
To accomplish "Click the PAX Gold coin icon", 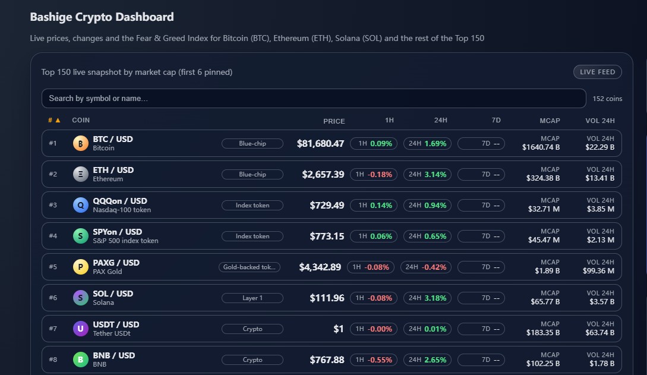I will pos(80,267).
